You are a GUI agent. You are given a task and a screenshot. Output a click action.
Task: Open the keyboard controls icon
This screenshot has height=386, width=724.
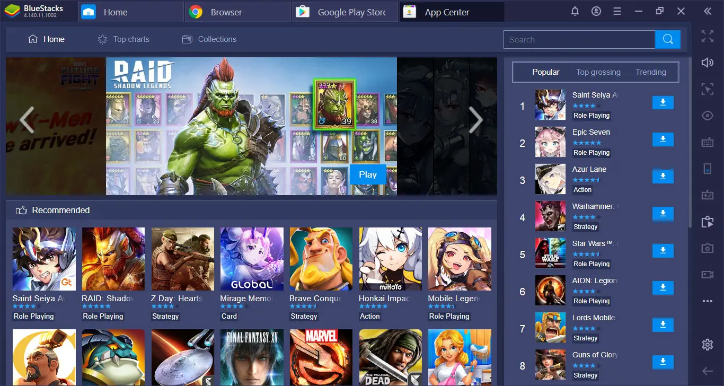click(x=707, y=142)
